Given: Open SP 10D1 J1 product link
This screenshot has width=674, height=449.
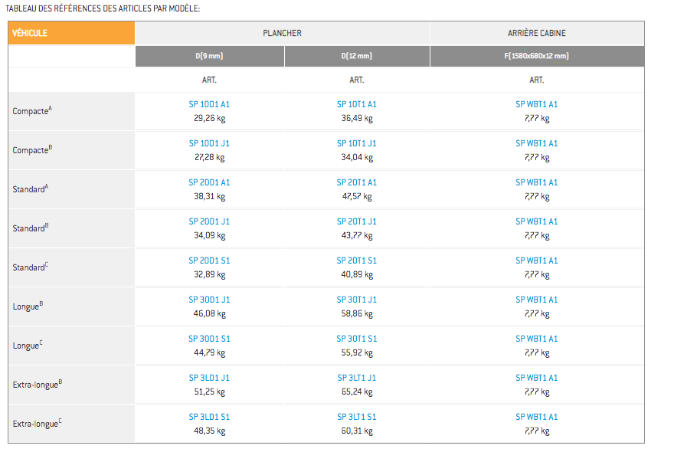Looking at the screenshot, I should click(x=209, y=143).
